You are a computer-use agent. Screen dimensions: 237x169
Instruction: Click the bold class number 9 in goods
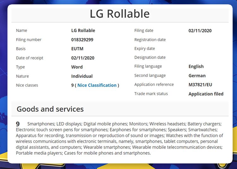[18, 124]
